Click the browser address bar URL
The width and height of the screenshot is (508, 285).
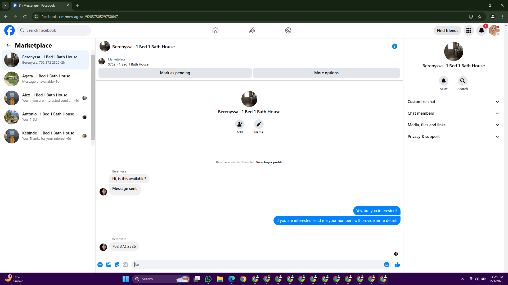[x=80, y=17]
